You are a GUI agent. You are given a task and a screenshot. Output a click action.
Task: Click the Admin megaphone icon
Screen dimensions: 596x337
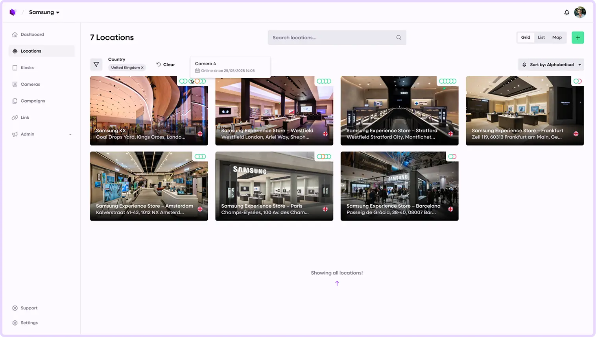15,134
